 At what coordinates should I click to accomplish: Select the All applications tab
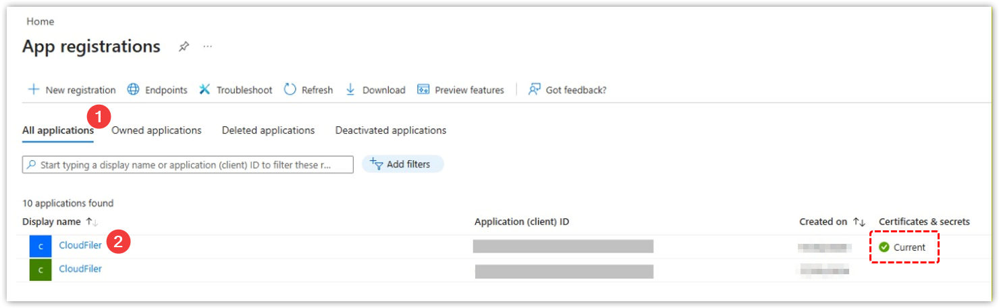(x=57, y=130)
